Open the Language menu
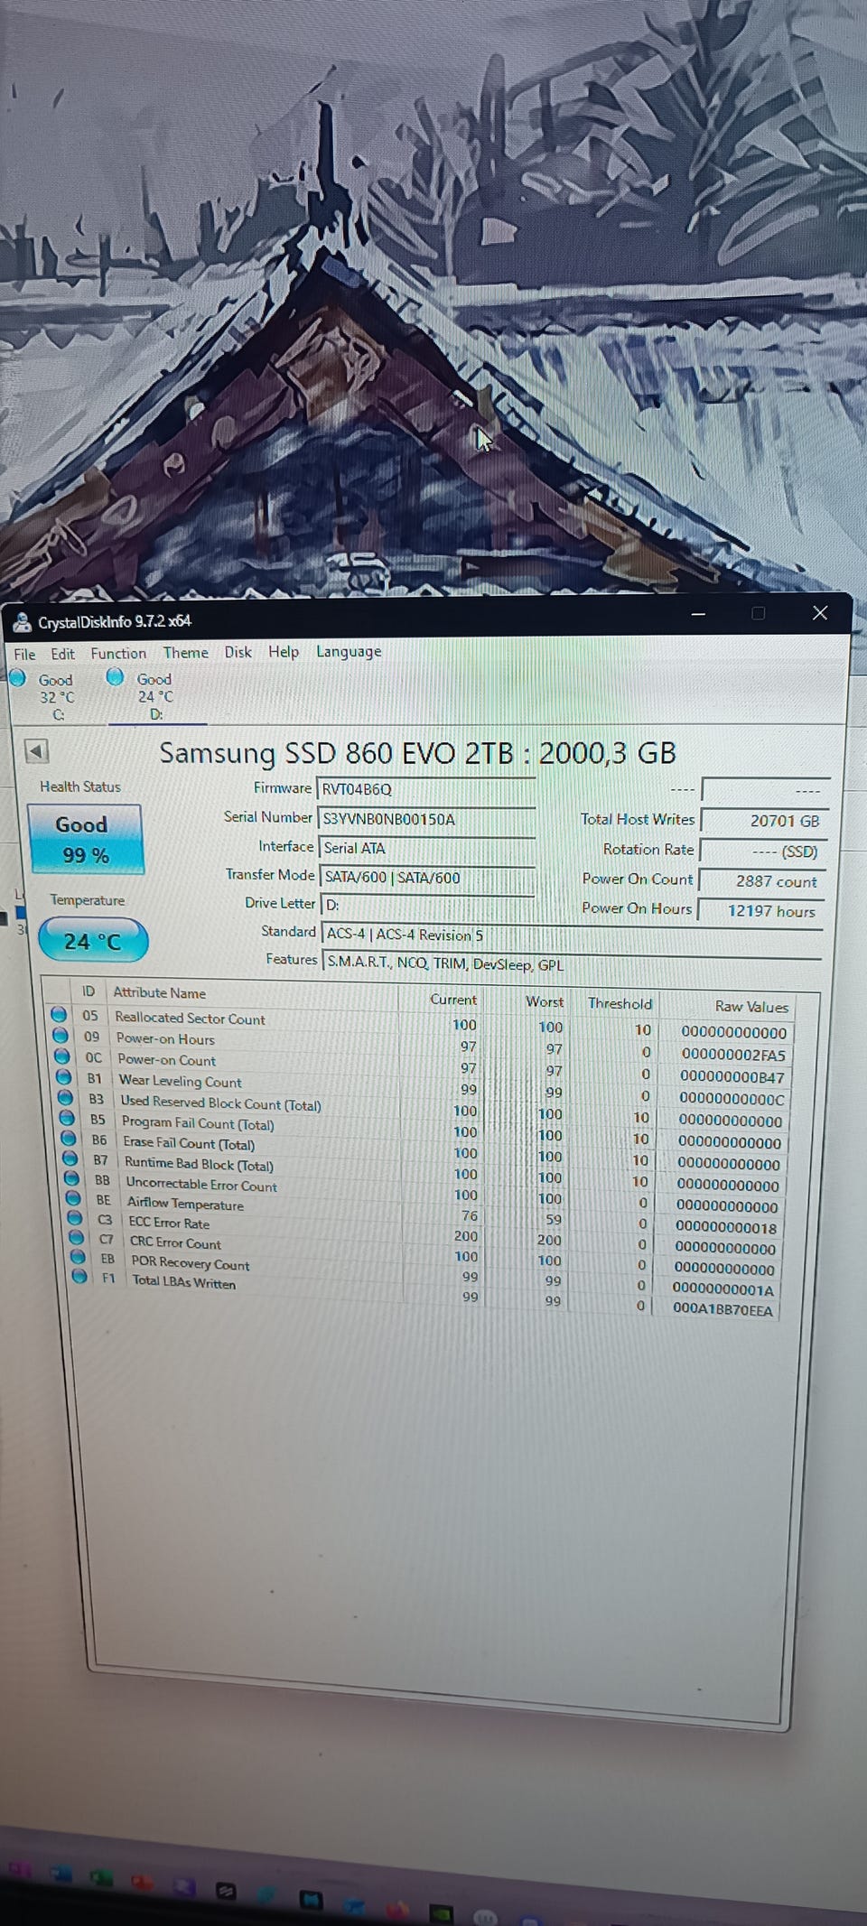This screenshot has width=867, height=1926. tap(348, 651)
